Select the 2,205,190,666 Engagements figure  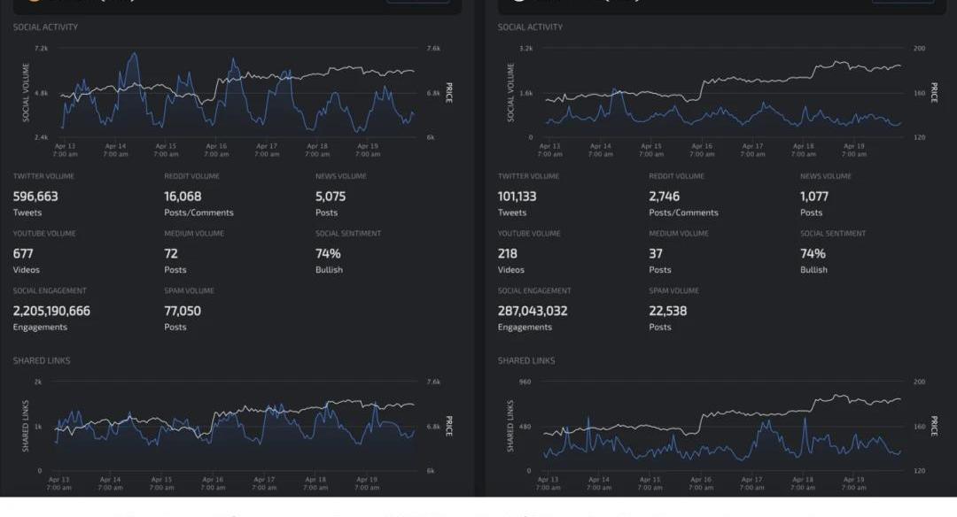pos(51,311)
